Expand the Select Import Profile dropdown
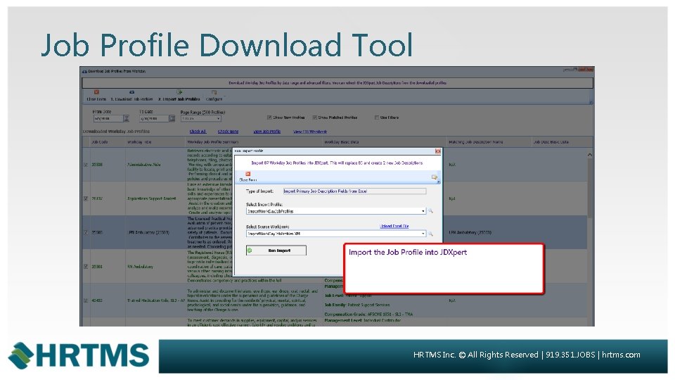The image size is (675, 380). point(423,211)
